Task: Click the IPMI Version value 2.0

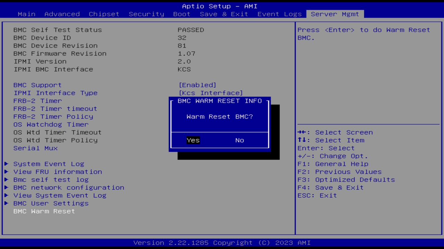Action: 184,61
